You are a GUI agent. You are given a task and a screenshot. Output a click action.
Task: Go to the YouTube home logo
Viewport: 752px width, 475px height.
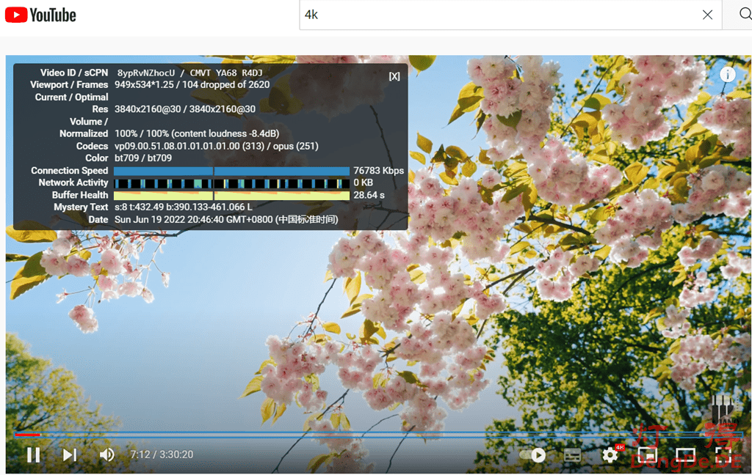point(40,15)
